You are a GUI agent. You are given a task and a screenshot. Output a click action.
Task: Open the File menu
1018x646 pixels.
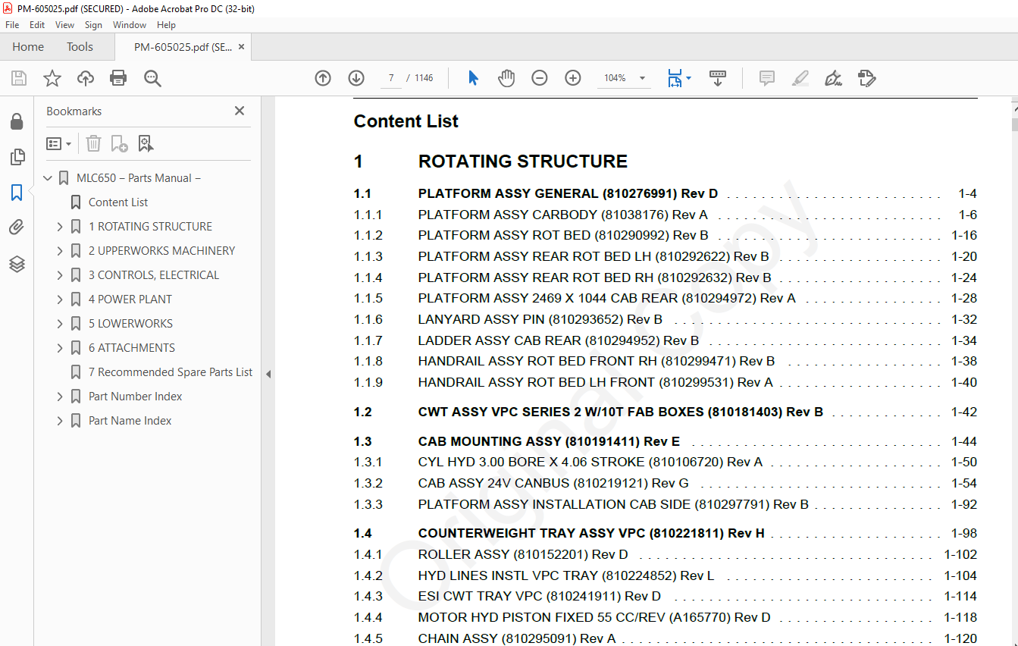coord(12,25)
